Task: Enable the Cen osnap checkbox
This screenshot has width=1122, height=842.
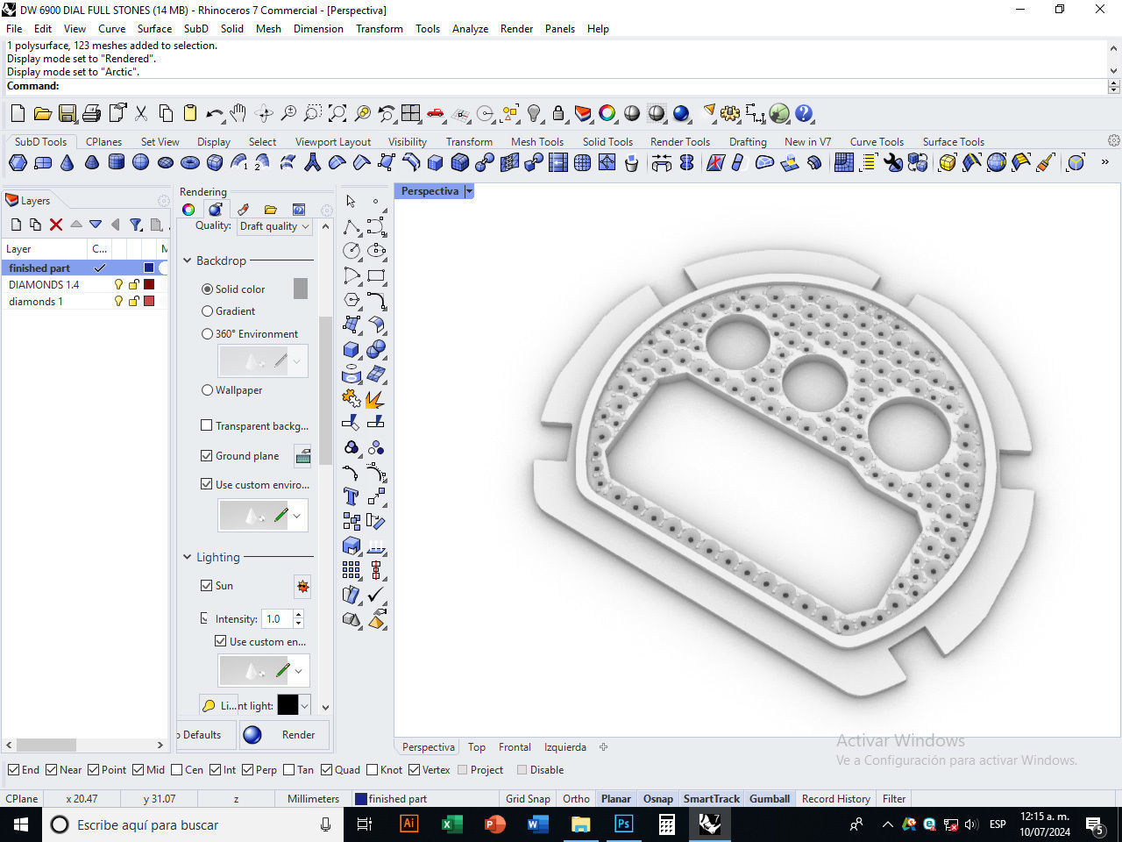Action: (x=177, y=769)
